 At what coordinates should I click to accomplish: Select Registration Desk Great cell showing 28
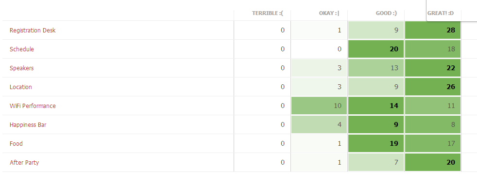(433, 30)
